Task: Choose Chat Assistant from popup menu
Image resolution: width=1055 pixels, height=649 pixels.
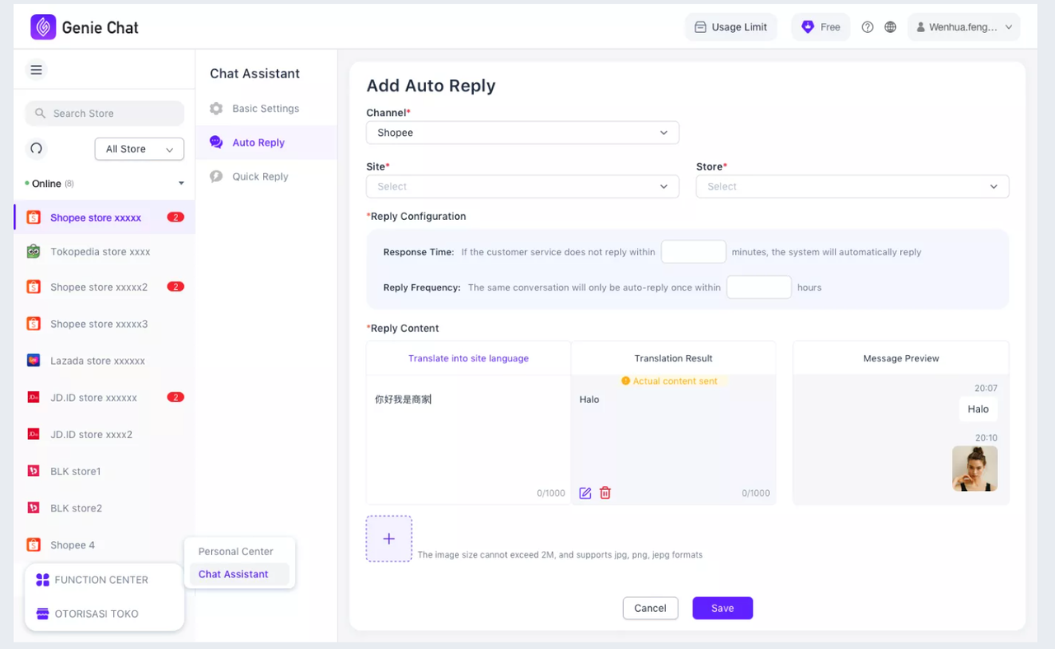Action: [x=239, y=574]
